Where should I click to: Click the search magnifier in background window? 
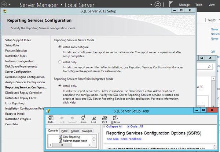[209, 67]
